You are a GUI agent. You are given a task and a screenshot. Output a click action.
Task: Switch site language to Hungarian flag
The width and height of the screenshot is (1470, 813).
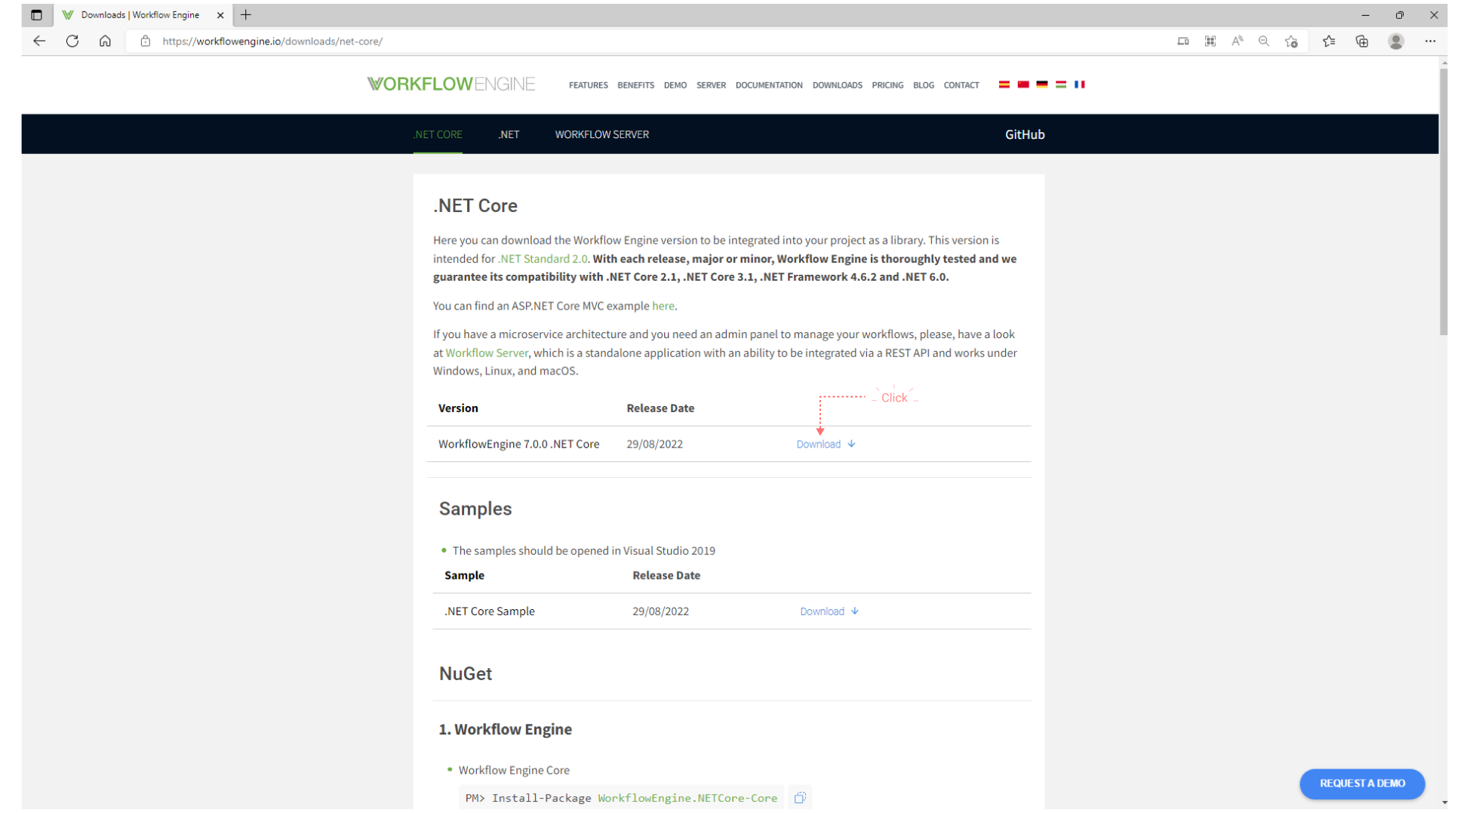(1061, 85)
